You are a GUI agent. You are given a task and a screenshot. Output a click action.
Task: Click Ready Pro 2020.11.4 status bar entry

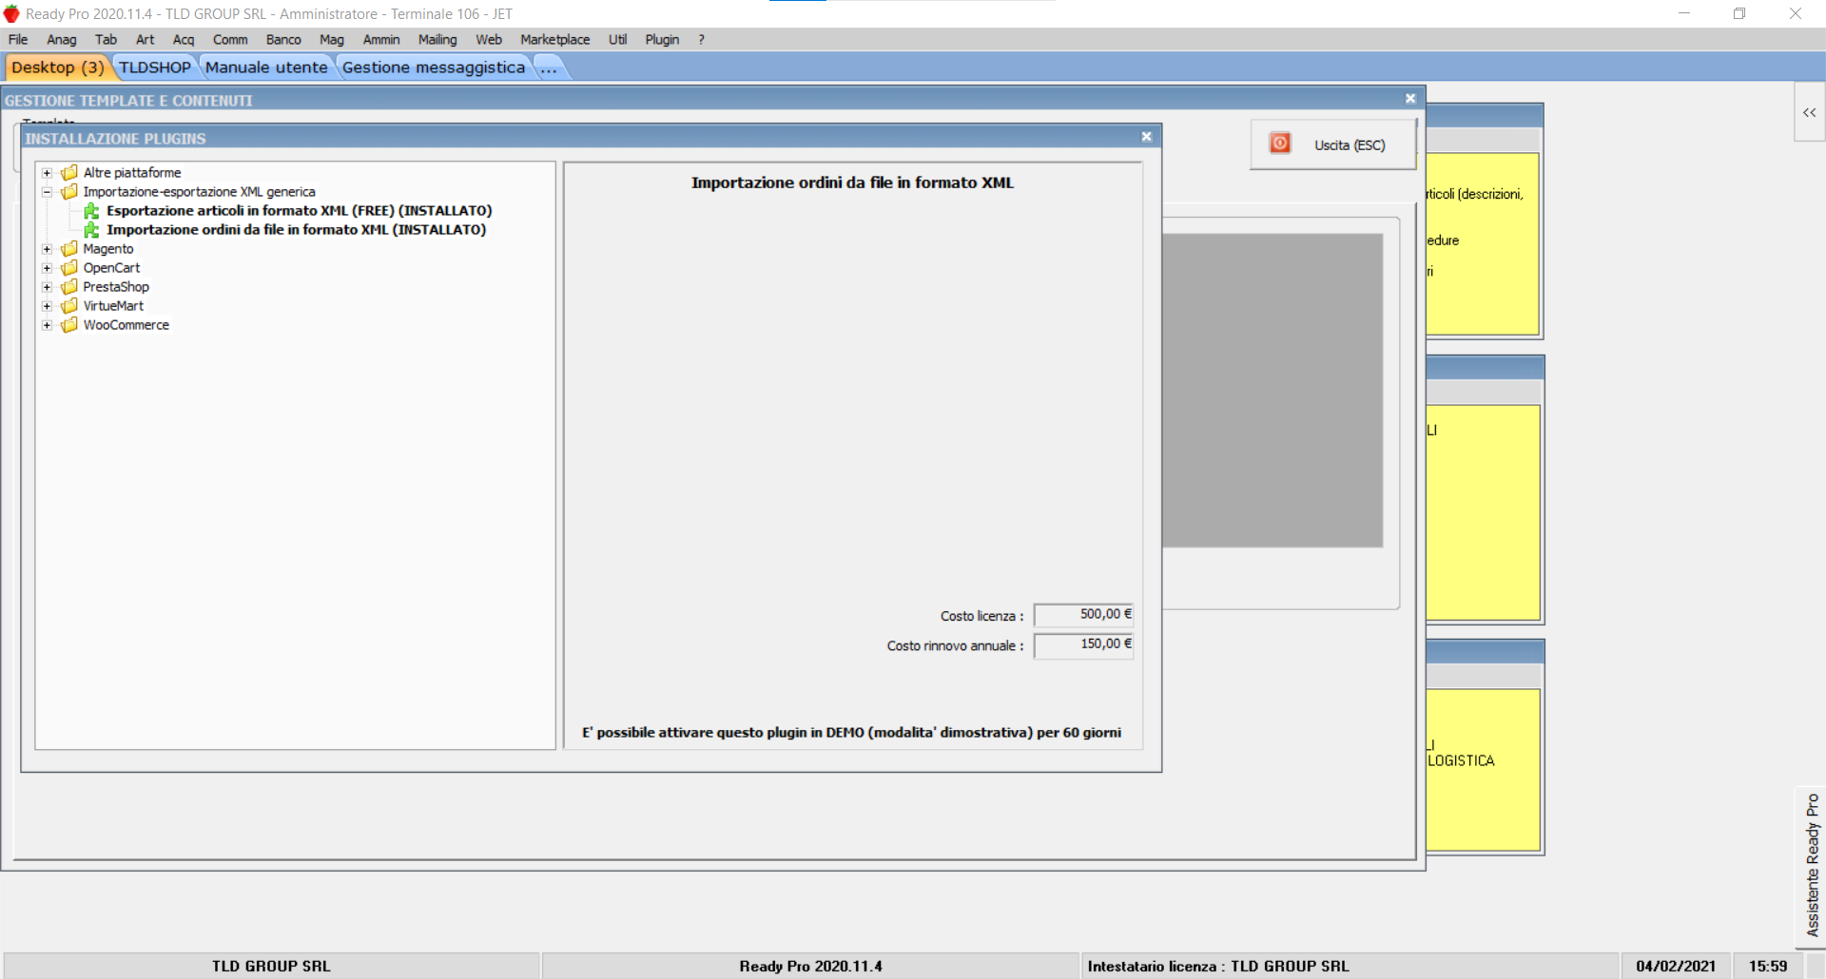[810, 966]
